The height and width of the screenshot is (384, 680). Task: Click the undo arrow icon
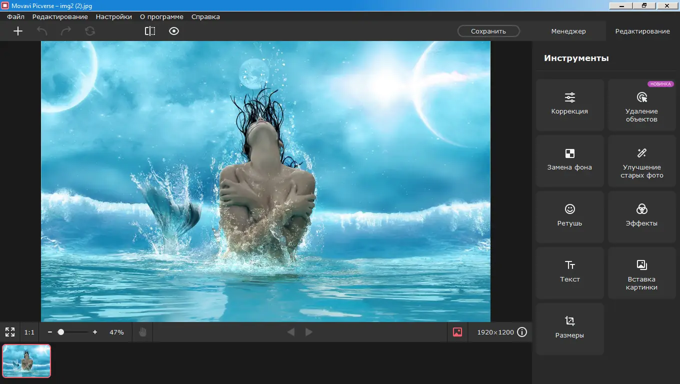click(42, 31)
